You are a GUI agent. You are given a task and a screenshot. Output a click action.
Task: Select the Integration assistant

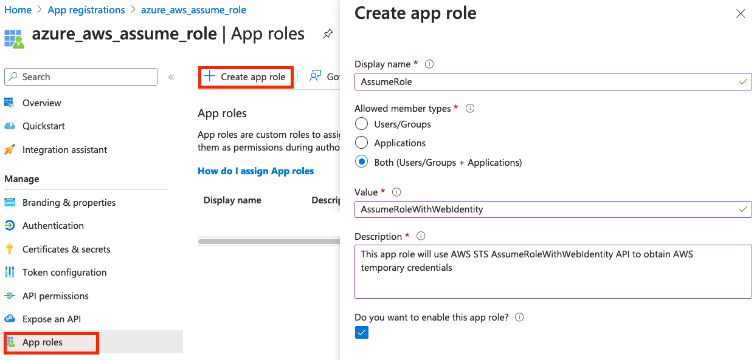pyautogui.click(x=63, y=149)
